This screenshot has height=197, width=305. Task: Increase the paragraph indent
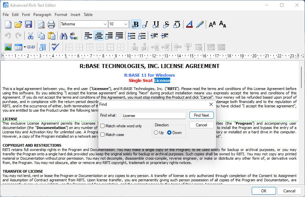[164, 36]
